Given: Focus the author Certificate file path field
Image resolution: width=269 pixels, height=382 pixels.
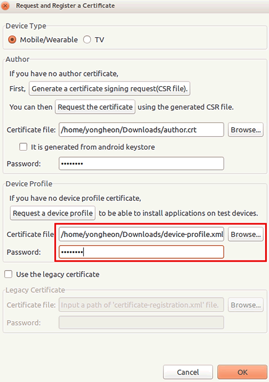Looking at the screenshot, I should point(142,129).
